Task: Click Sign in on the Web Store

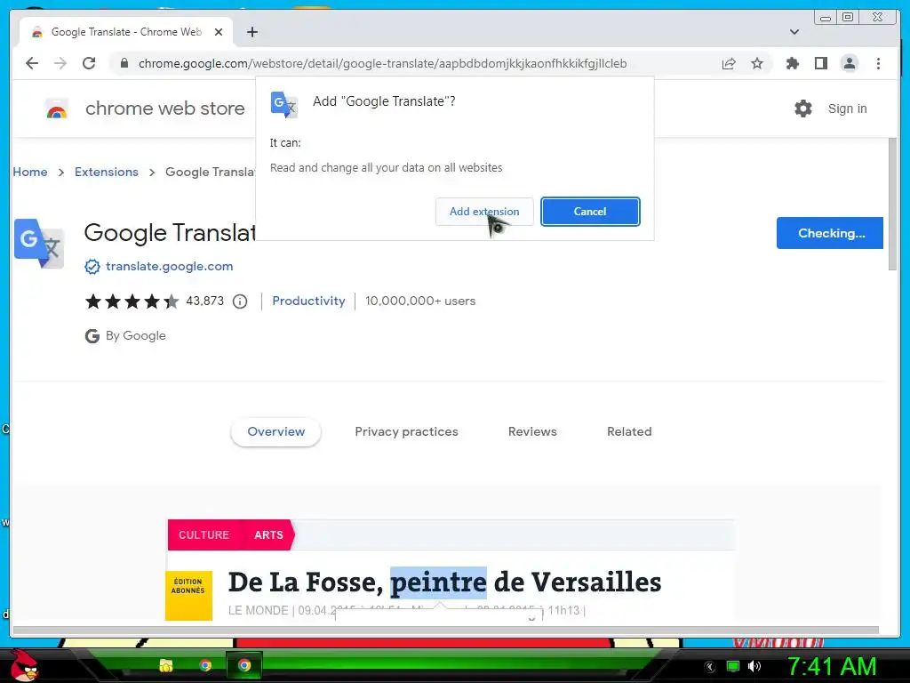Action: [847, 108]
